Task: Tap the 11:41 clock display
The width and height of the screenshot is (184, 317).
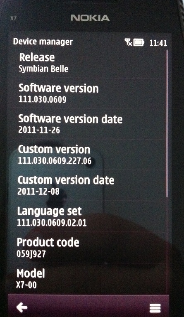Action: (158, 43)
